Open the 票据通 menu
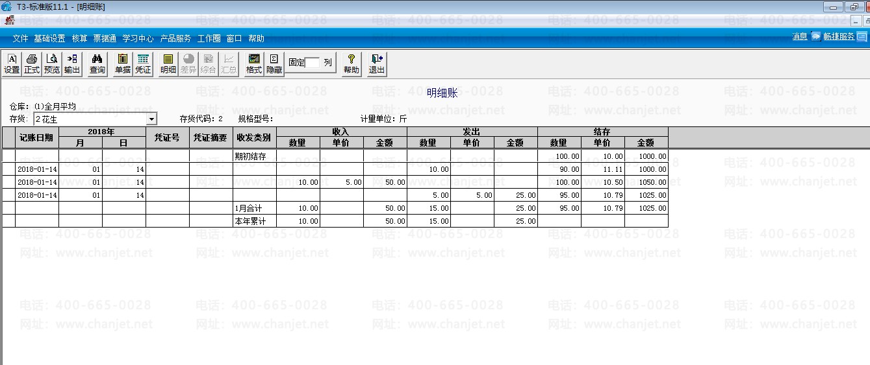 104,39
